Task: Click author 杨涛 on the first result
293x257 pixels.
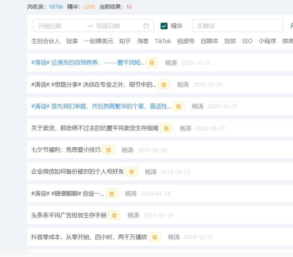Action: point(171,63)
